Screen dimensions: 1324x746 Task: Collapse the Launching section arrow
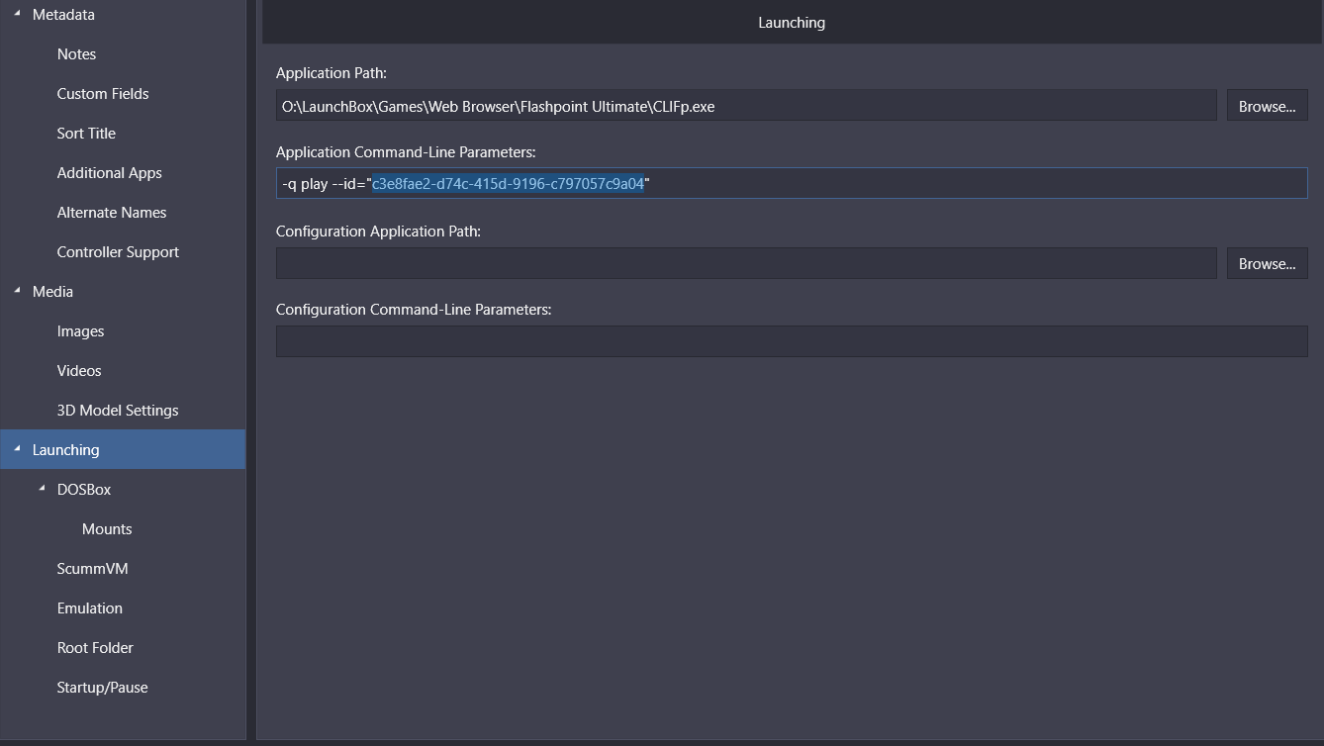click(17, 449)
